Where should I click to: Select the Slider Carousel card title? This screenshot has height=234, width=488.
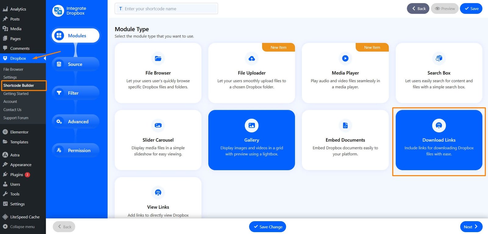pyautogui.click(x=158, y=140)
